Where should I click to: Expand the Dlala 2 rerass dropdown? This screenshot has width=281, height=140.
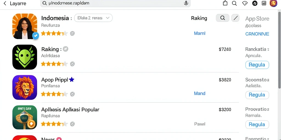click(x=93, y=18)
